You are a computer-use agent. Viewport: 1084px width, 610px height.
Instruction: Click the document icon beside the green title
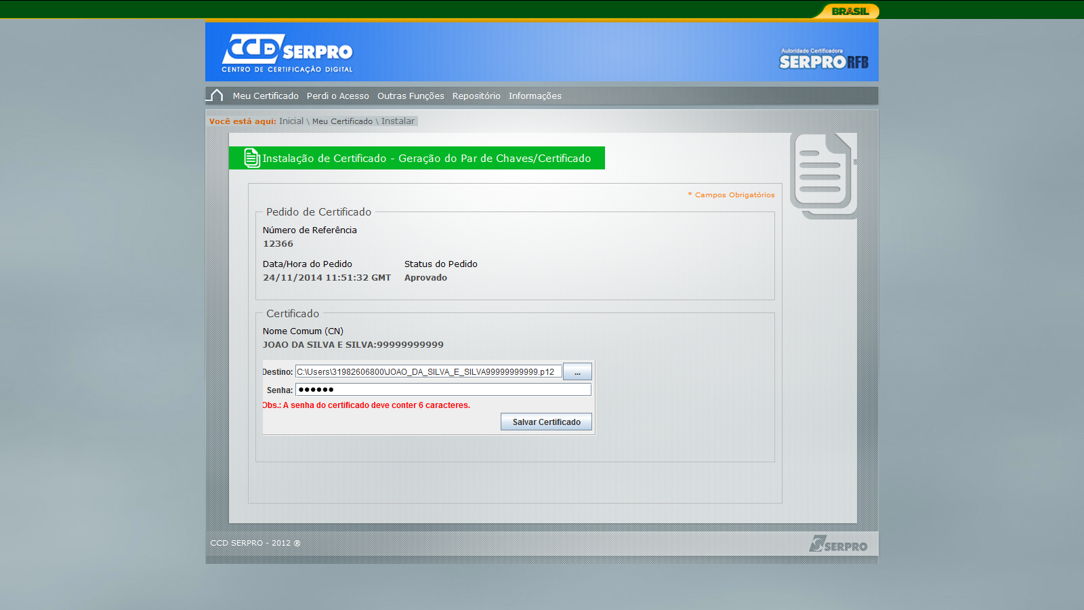pyautogui.click(x=251, y=158)
